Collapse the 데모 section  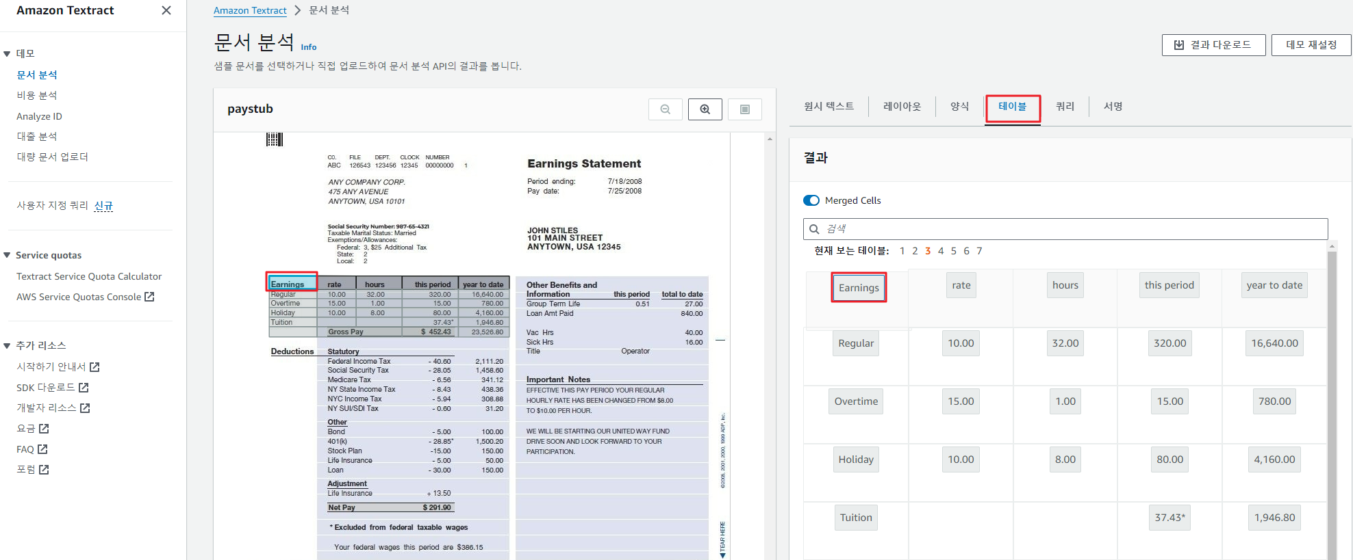7,53
